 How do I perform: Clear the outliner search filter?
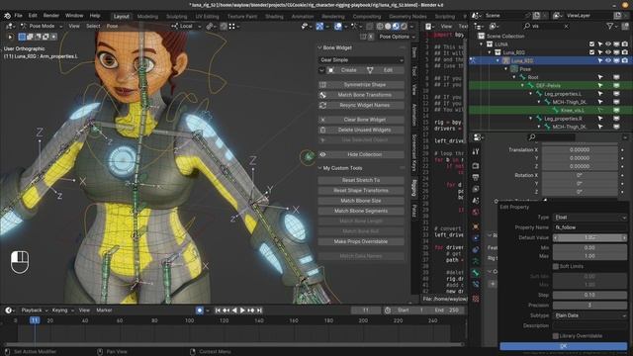(x=566, y=27)
